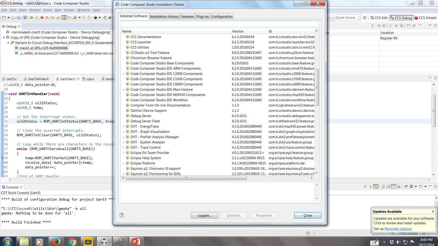Stop debugging with the red Terminate icon
This screenshot has width=438, height=246.
point(42,17)
